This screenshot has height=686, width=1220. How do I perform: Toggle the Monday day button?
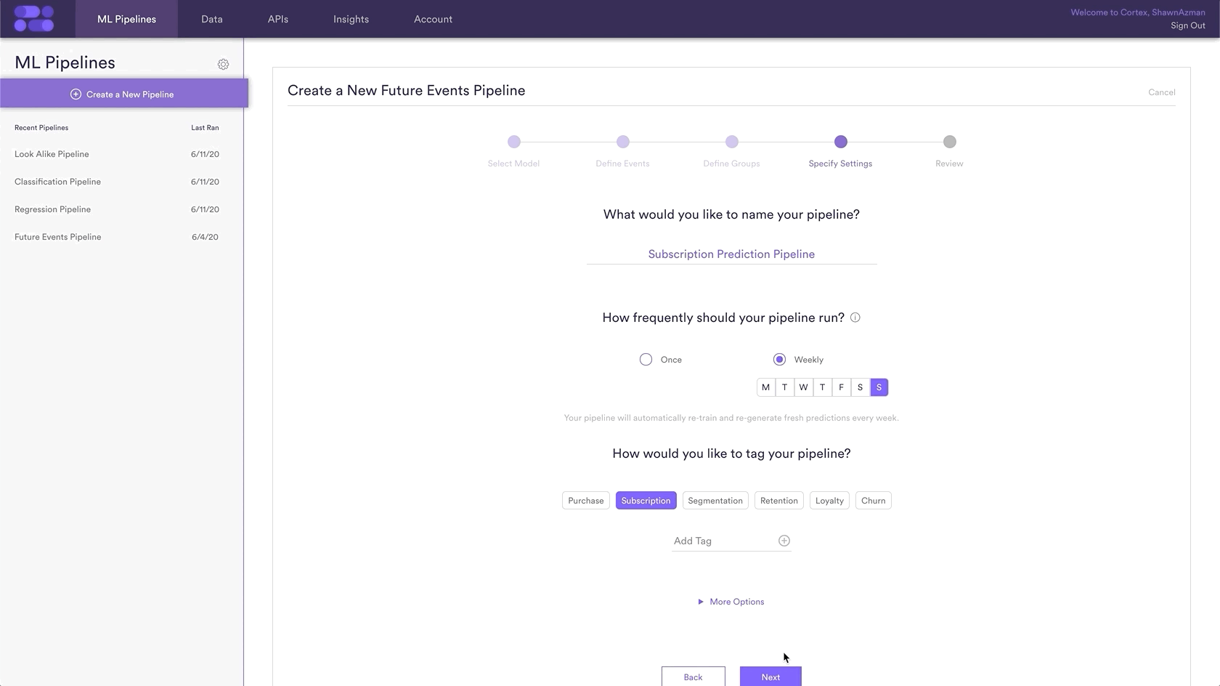(765, 387)
